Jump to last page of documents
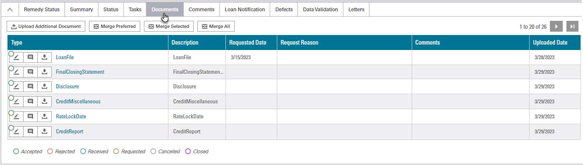The height and width of the screenshot is (165, 583). (573, 26)
